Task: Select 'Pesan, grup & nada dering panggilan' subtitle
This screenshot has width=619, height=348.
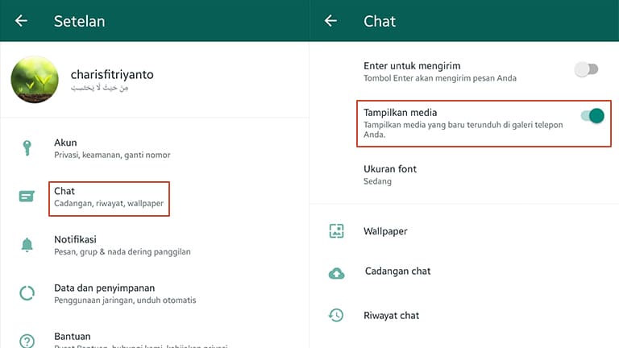Action: pos(123,251)
